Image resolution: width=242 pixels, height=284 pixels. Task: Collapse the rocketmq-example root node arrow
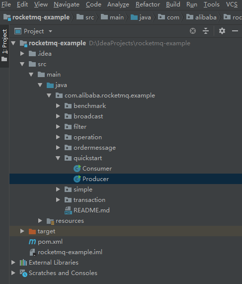[x=13, y=43]
